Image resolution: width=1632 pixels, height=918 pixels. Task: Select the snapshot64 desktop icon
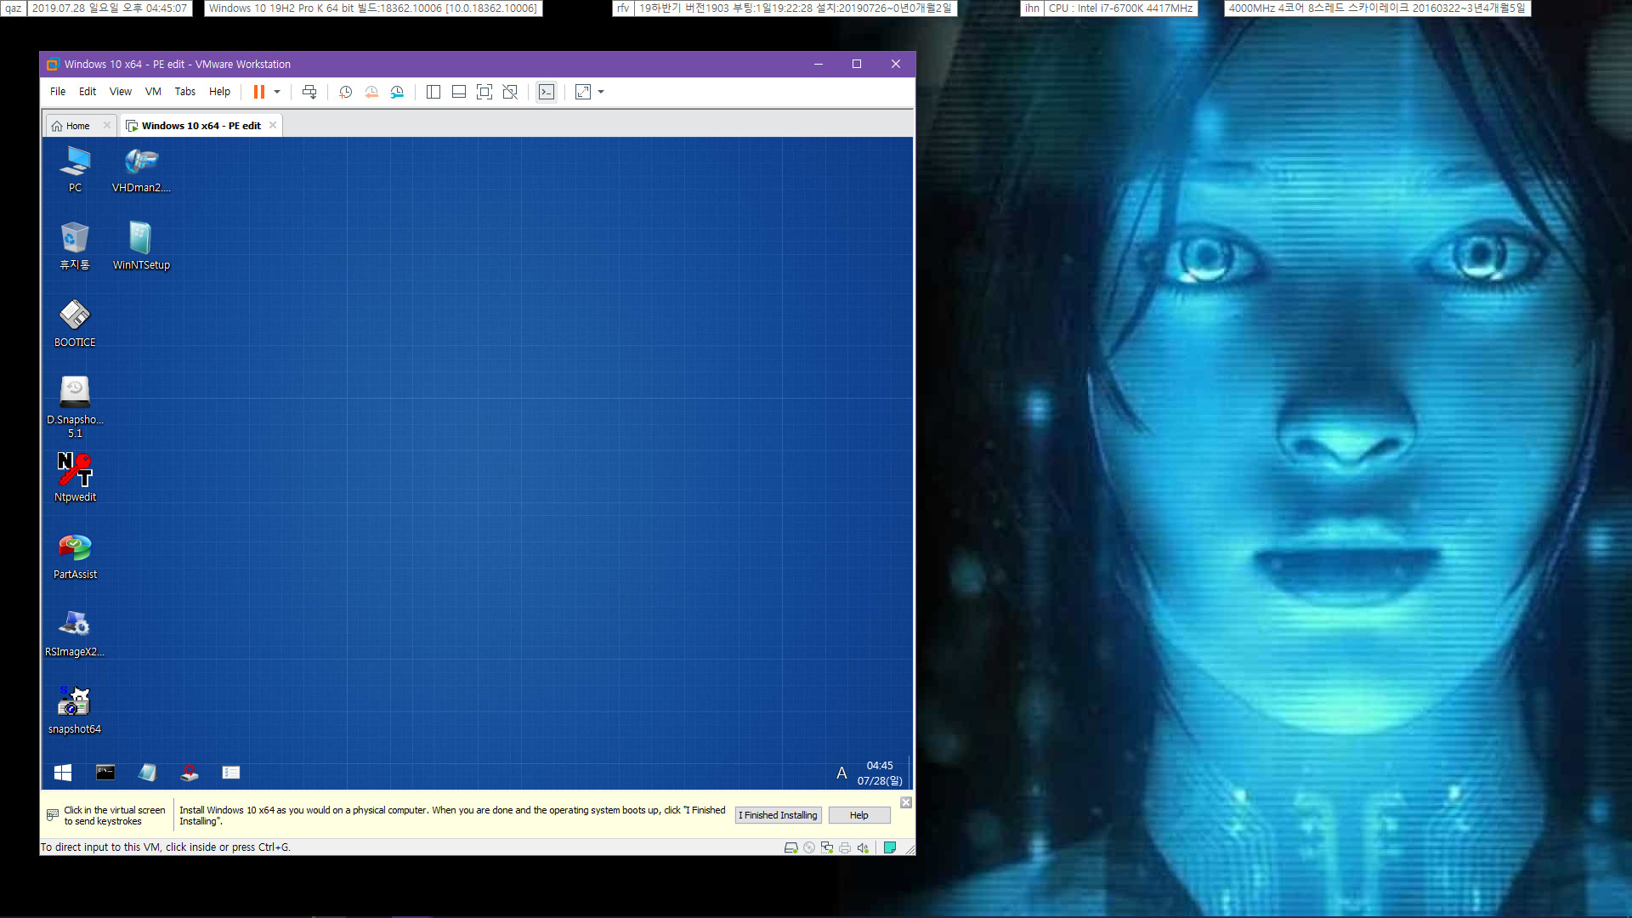point(75,711)
